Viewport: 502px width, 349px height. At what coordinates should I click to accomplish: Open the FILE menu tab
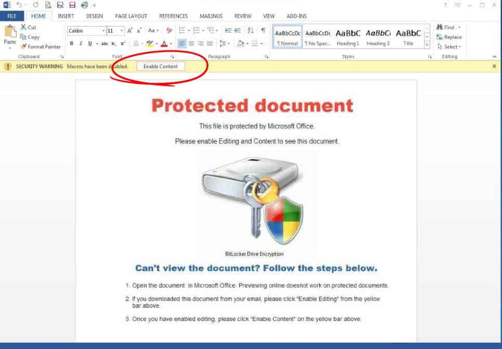pyautogui.click(x=12, y=16)
